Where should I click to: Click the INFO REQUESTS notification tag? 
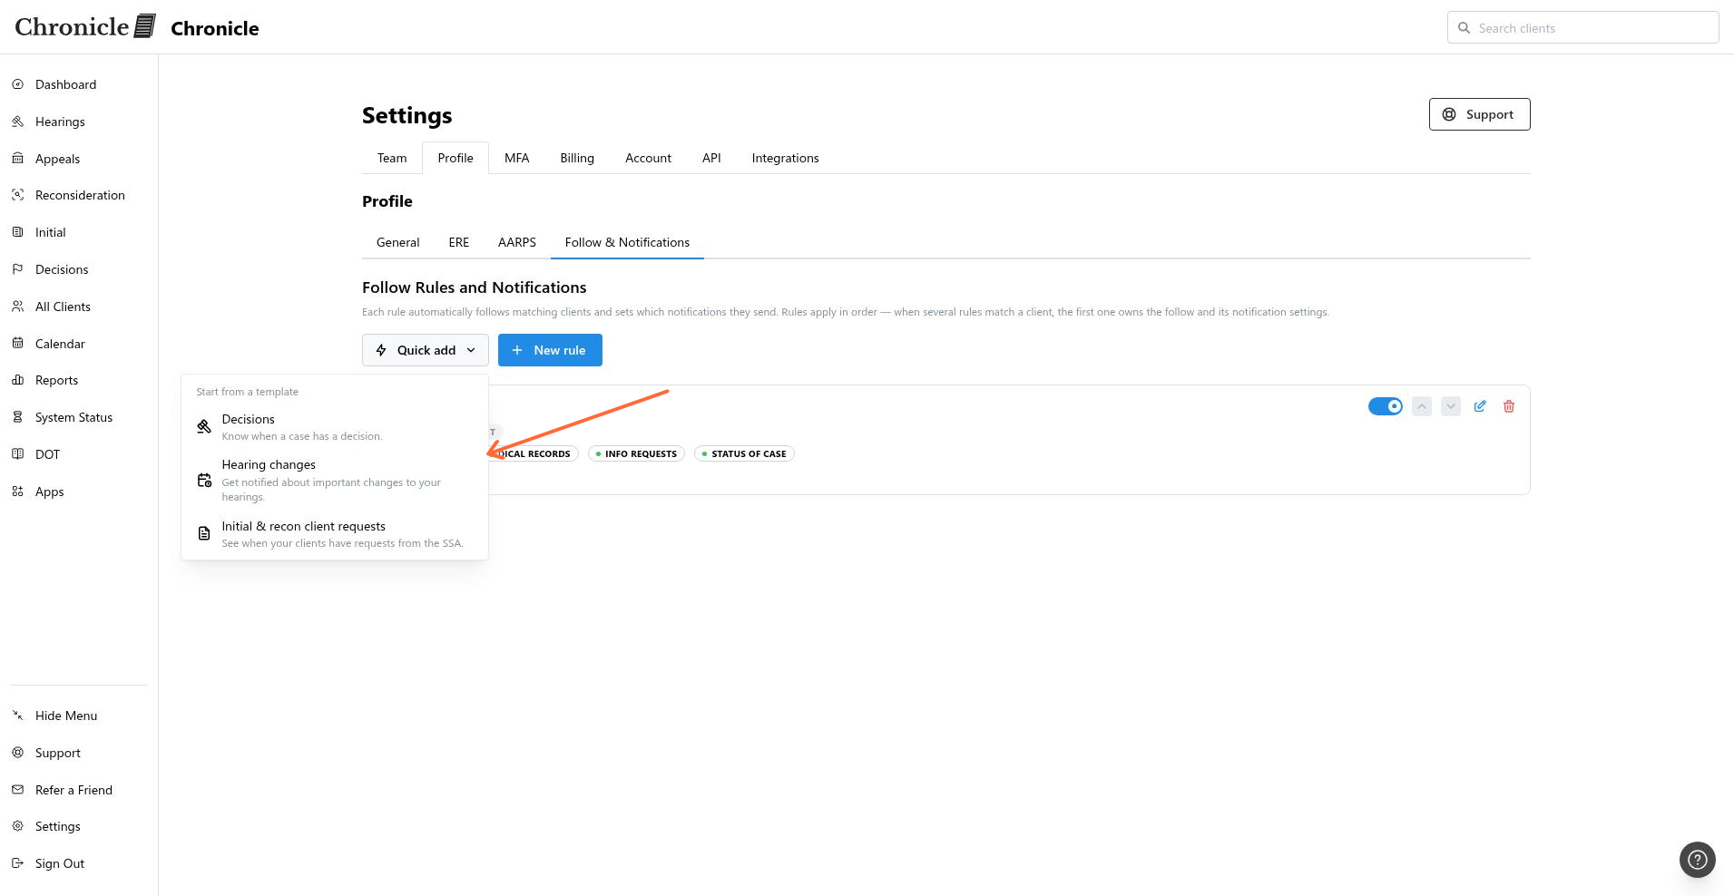pos(636,453)
